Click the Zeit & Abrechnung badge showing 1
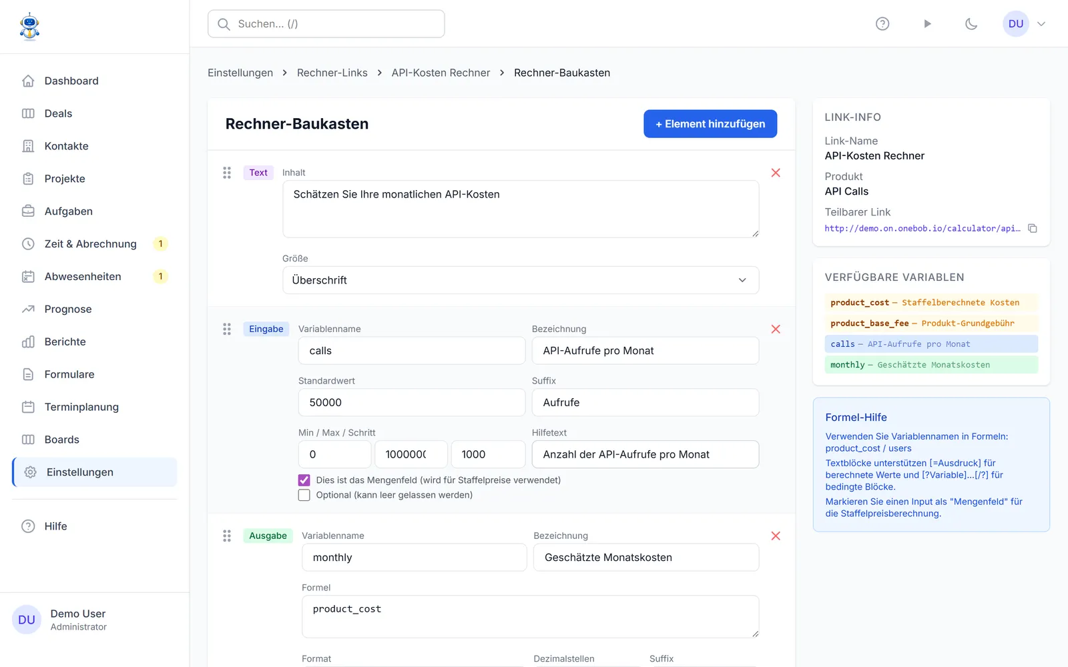This screenshot has height=667, width=1068. [160, 244]
